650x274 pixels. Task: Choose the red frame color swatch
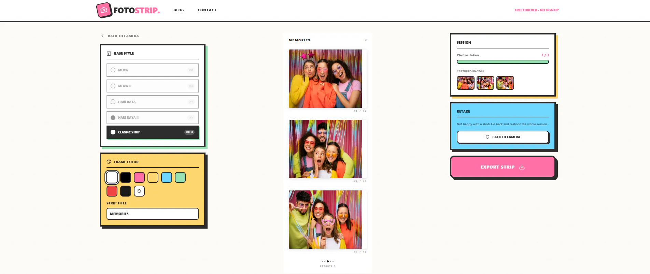(x=112, y=191)
